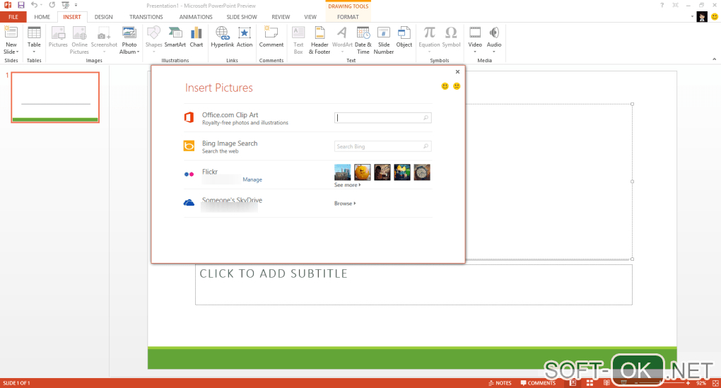721x388 pixels.
Task: Switch to the HOME tab
Action: [x=42, y=17]
